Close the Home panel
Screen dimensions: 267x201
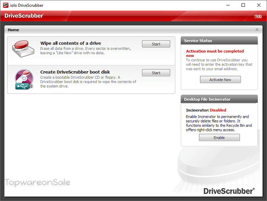[257, 30]
